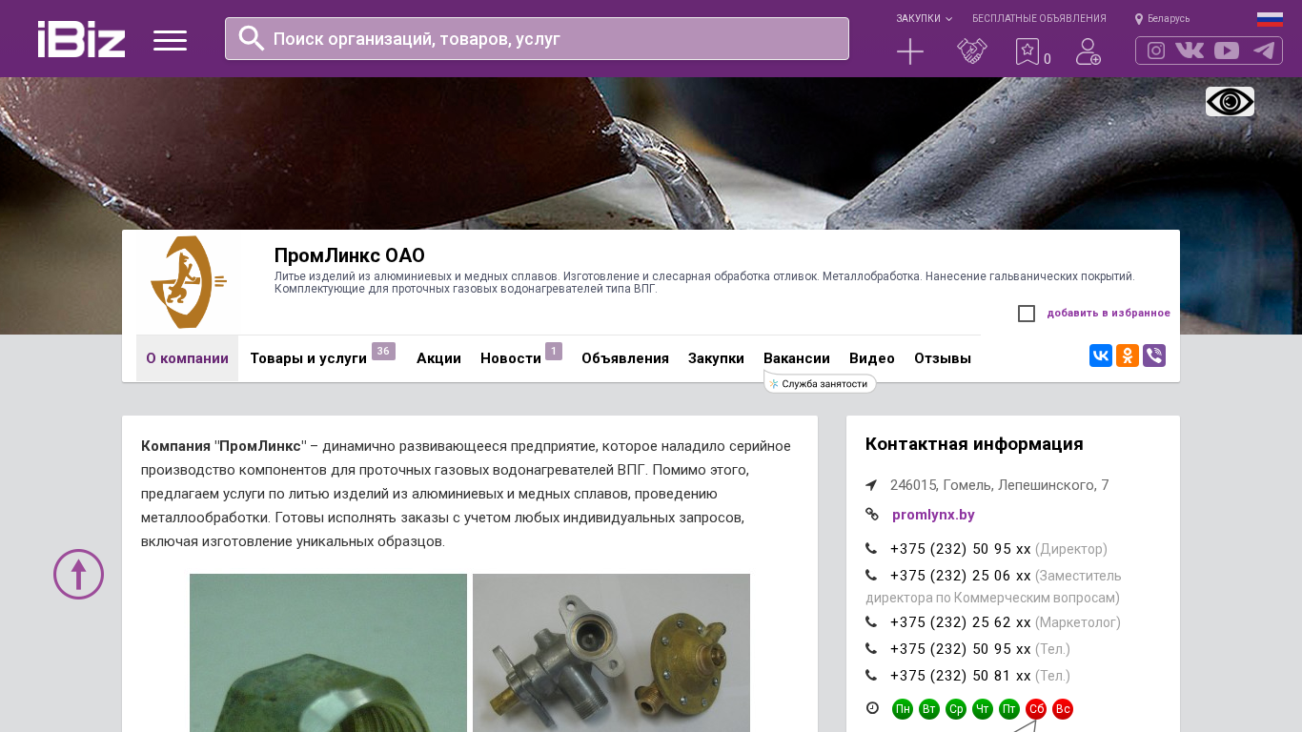Share the page via Viber

click(x=1154, y=356)
